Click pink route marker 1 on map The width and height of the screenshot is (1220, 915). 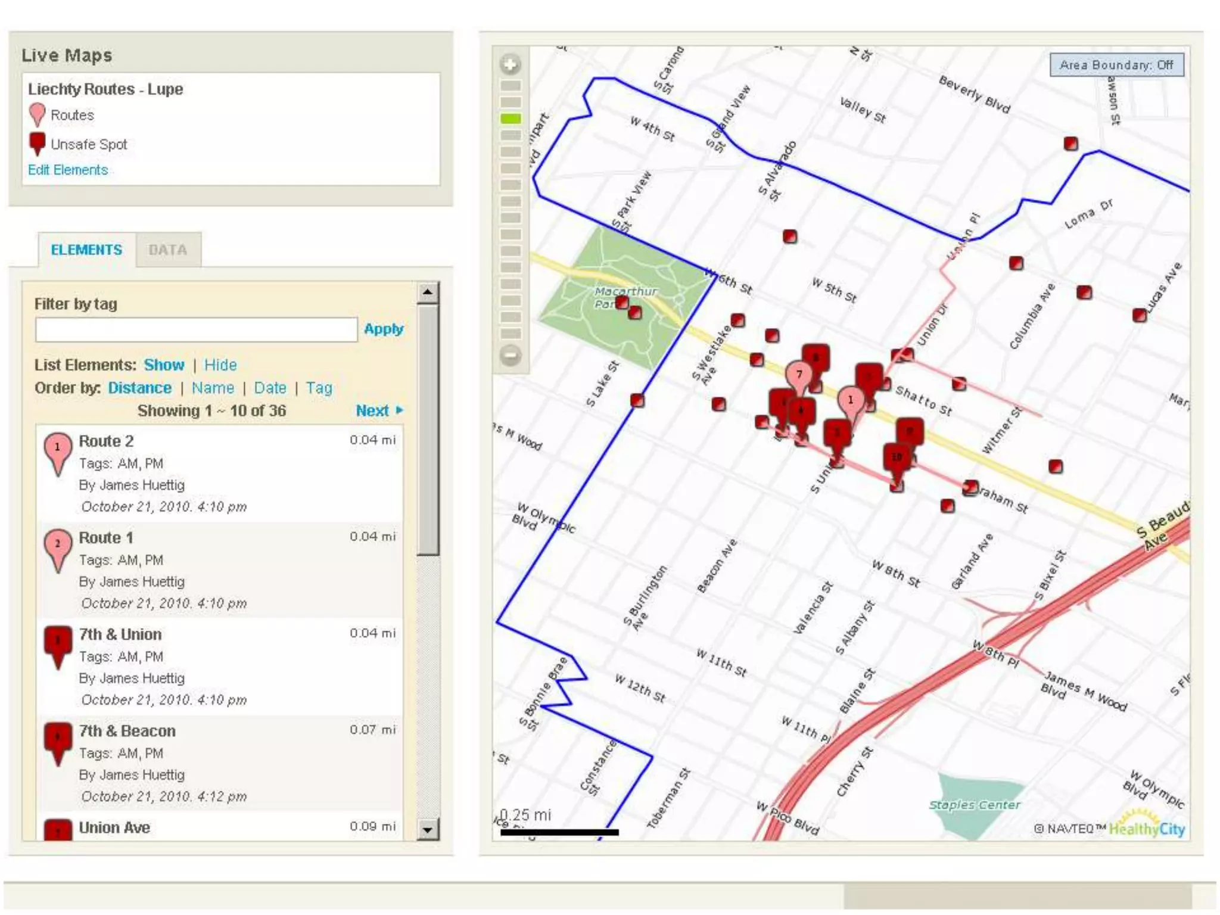coord(851,400)
